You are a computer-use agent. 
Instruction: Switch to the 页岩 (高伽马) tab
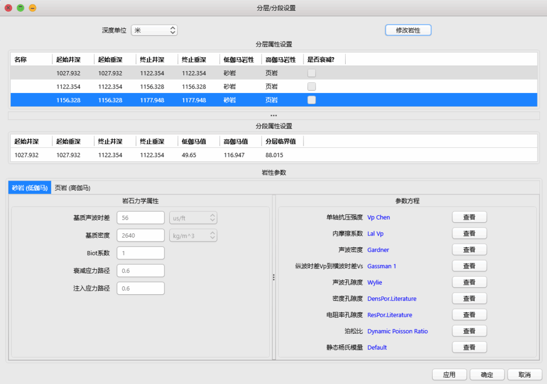point(73,187)
